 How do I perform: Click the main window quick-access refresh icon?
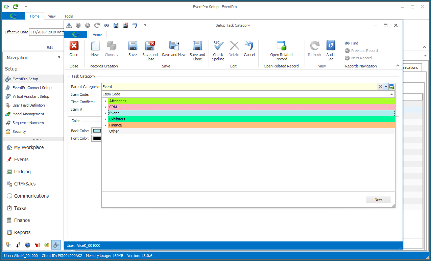coord(16,6)
